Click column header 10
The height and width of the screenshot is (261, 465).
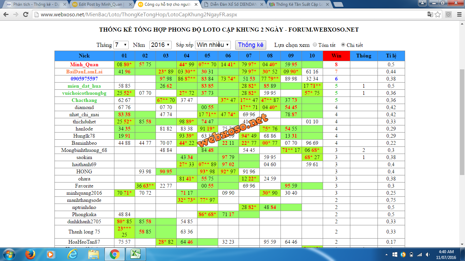[312, 56]
